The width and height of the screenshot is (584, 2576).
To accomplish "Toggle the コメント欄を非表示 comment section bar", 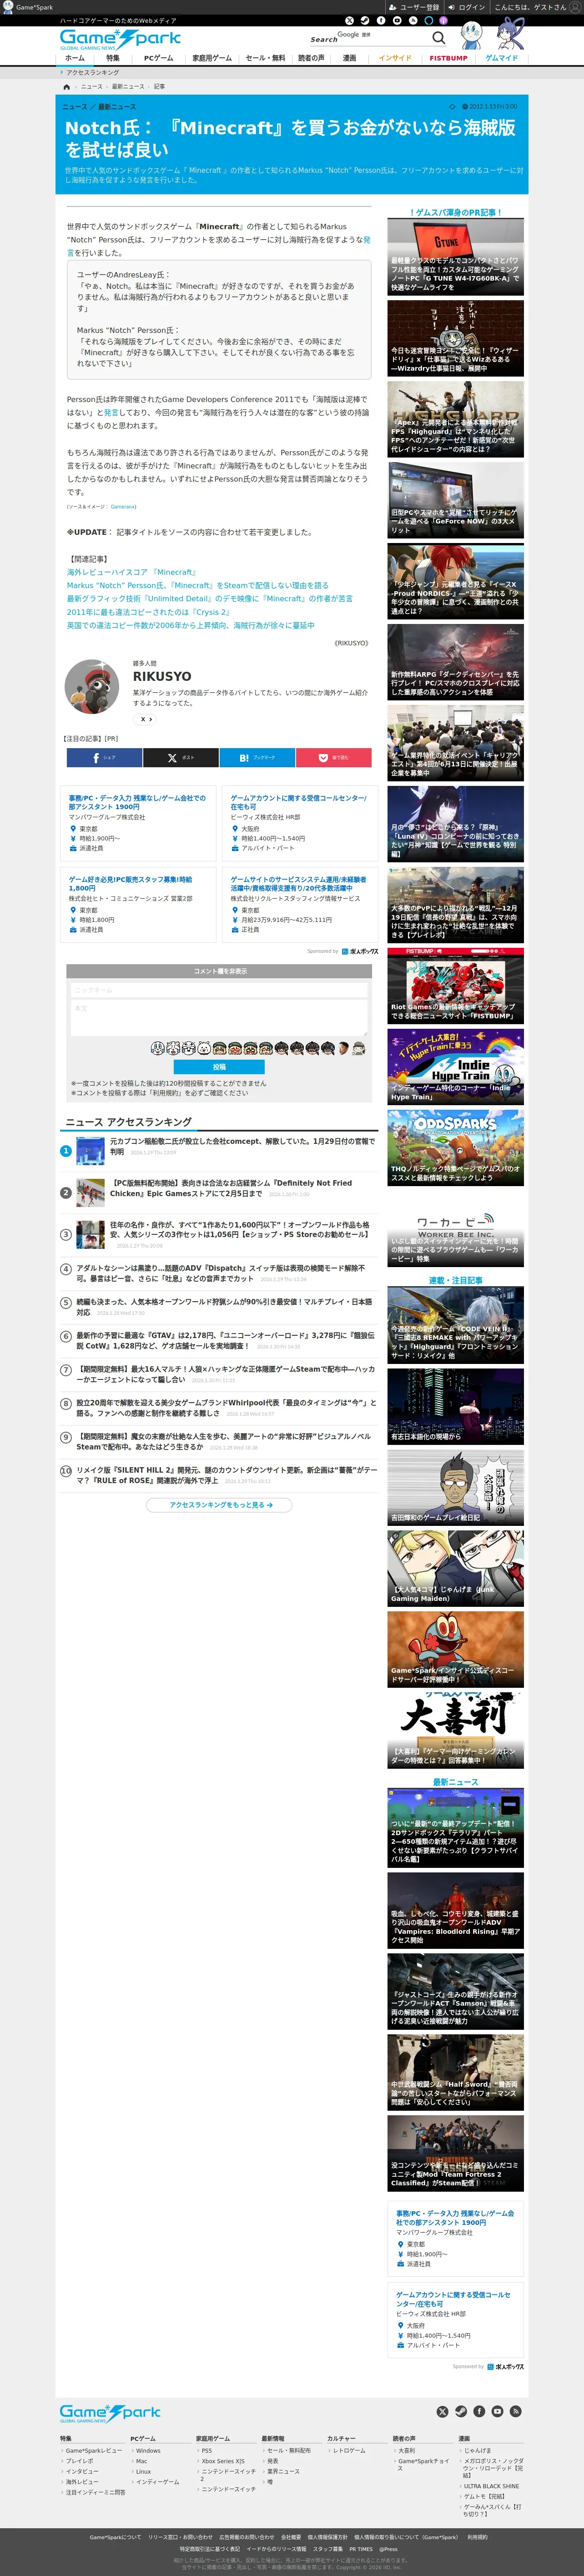I will click(219, 971).
